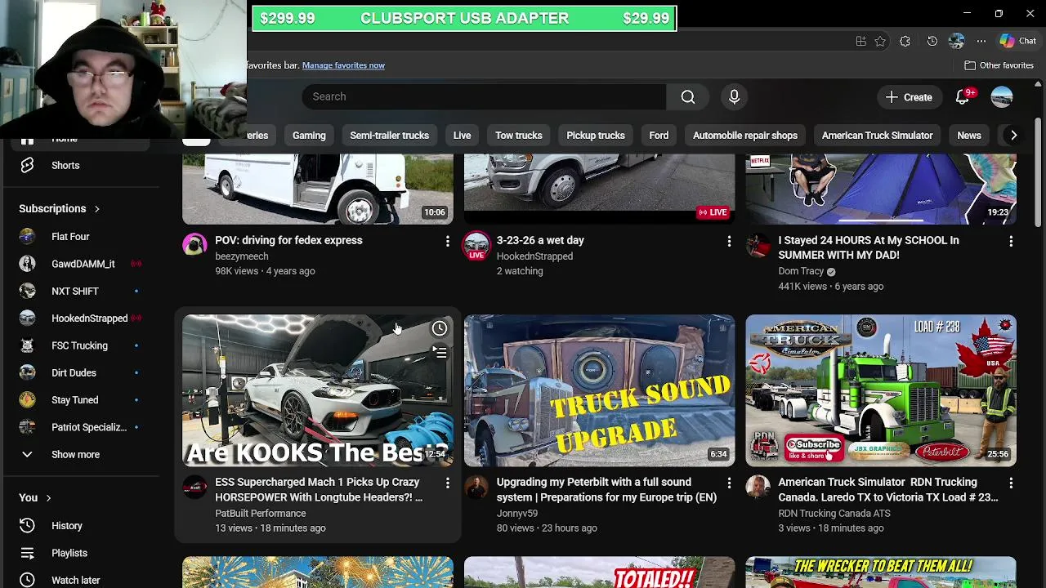Click Jonny59 channel avatar
The image size is (1046, 588).
click(476, 487)
